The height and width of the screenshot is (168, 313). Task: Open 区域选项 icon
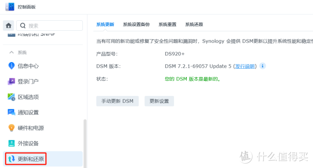pos(11,97)
